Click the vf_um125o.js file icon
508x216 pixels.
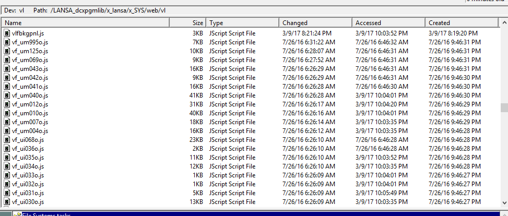point(7,51)
